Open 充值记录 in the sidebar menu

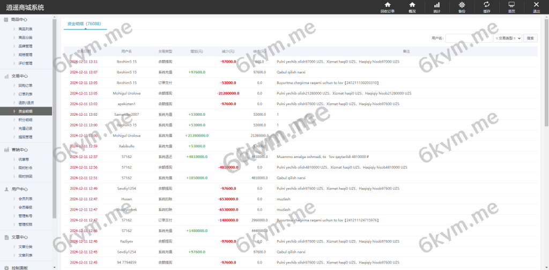pos(25,129)
